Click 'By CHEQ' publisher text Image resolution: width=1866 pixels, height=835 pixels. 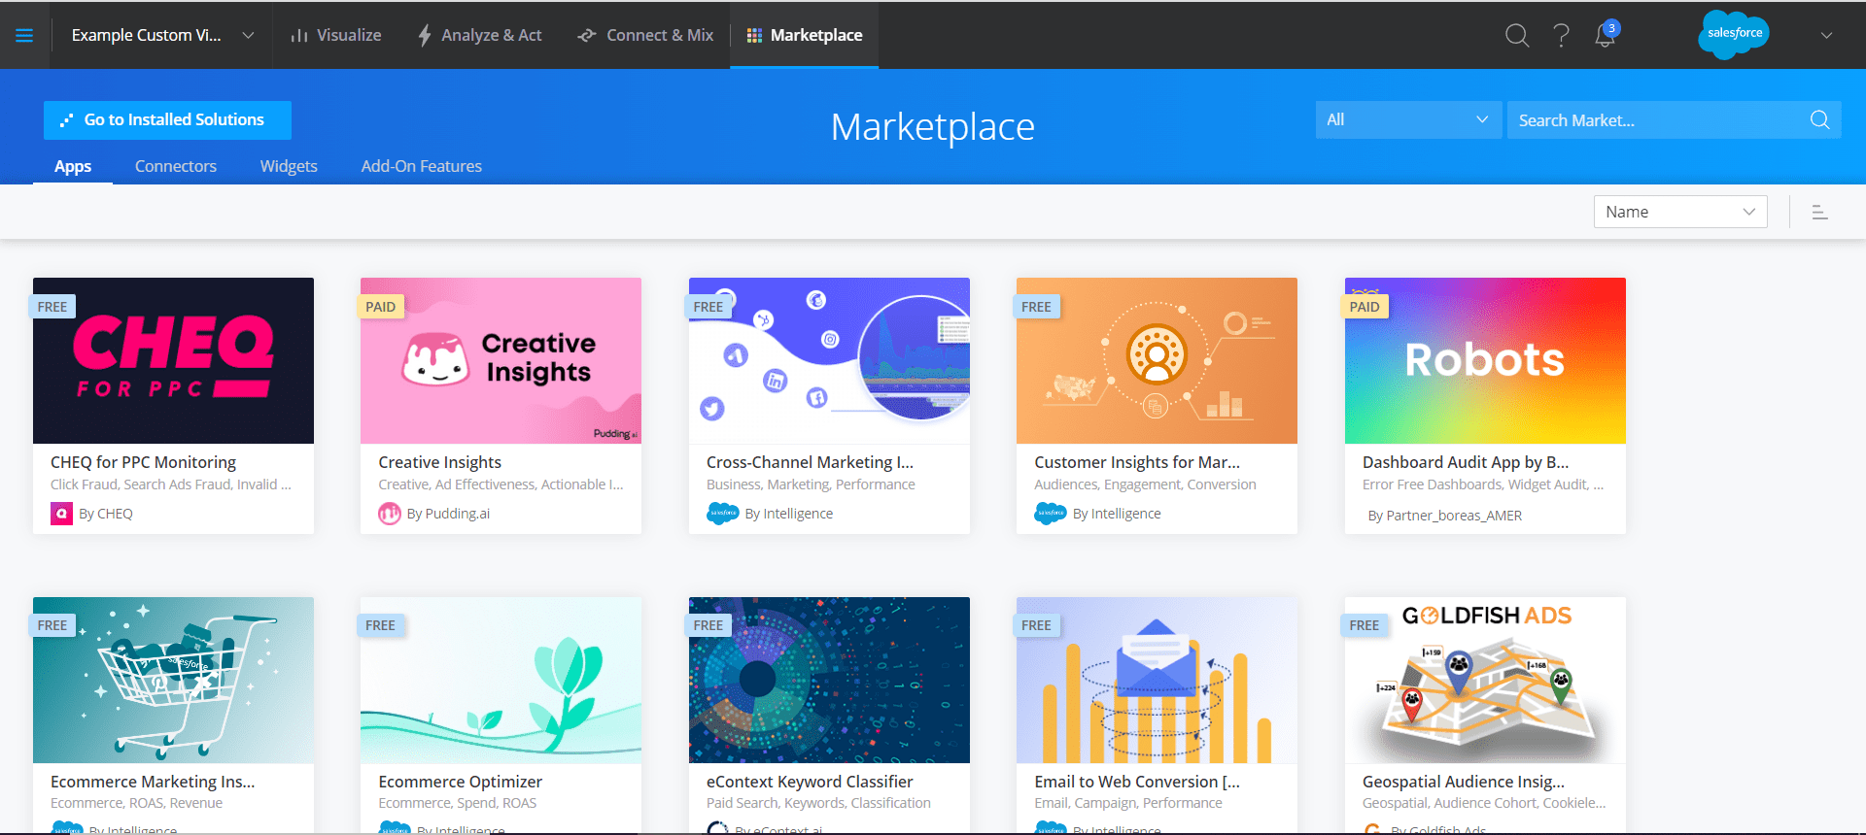(x=106, y=514)
